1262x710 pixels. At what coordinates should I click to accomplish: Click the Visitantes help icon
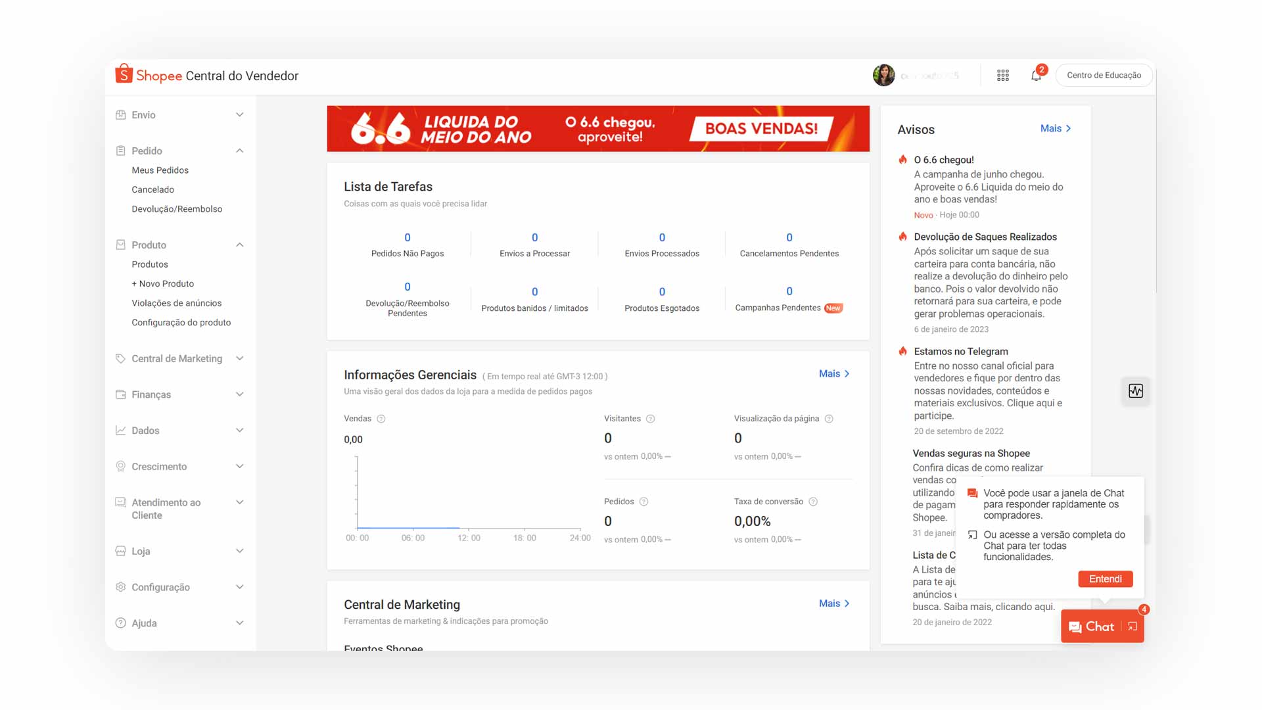[x=650, y=419]
